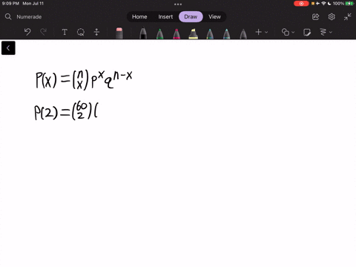Select the black pen

tap(143, 33)
